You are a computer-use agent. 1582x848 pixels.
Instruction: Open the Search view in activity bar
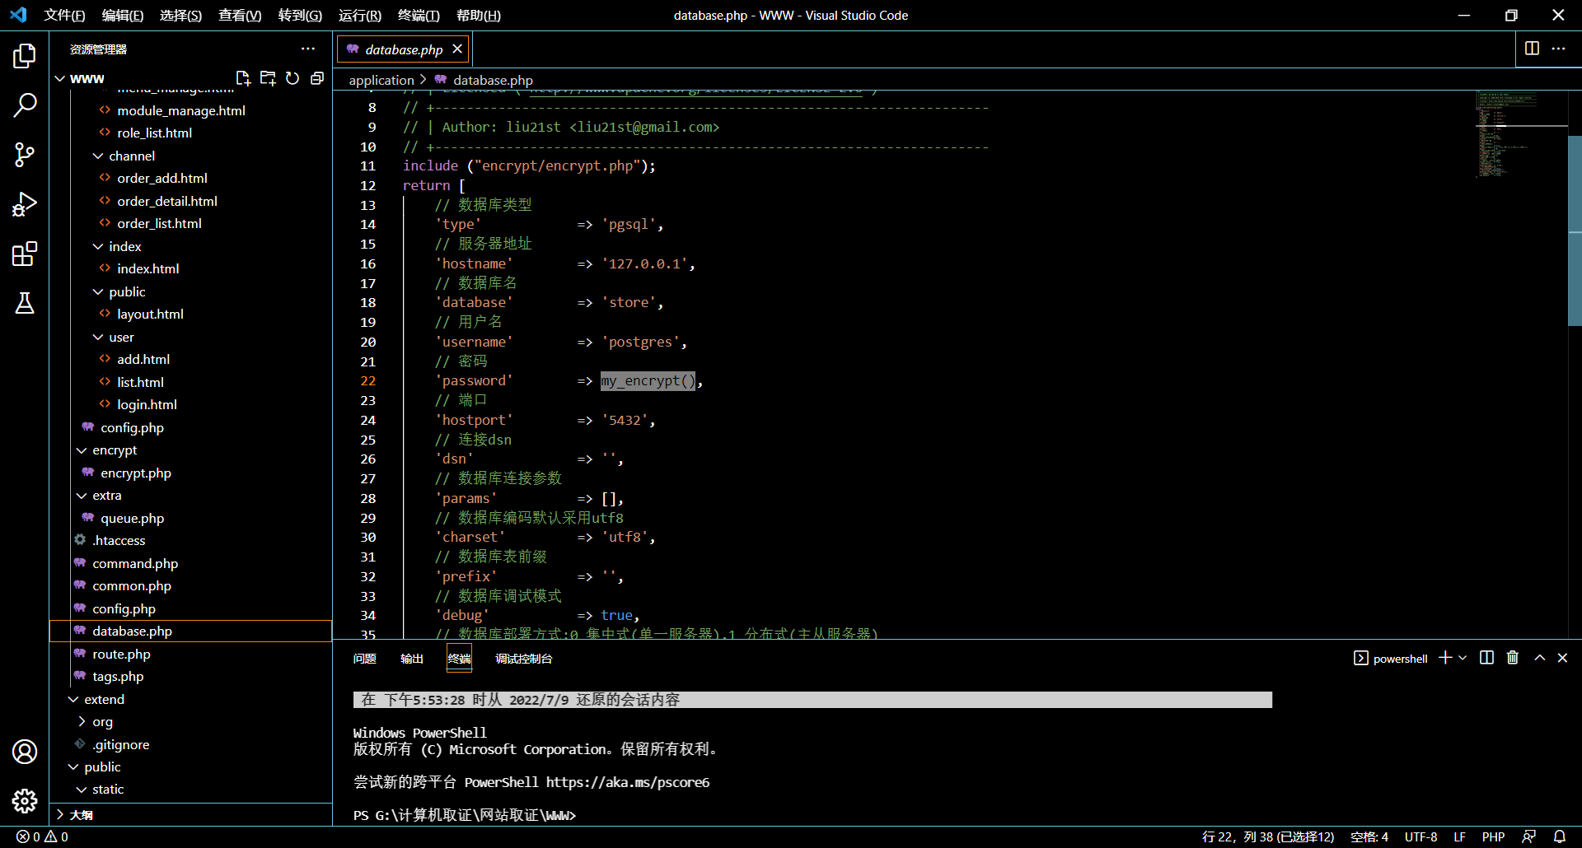[25, 105]
